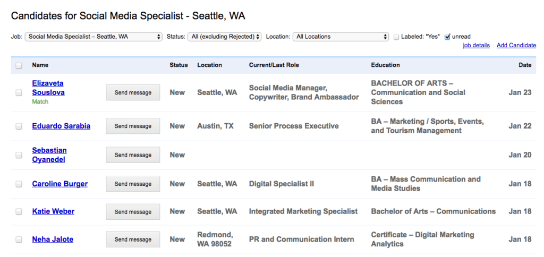
Task: Open the job details link
Action: pos(476,46)
